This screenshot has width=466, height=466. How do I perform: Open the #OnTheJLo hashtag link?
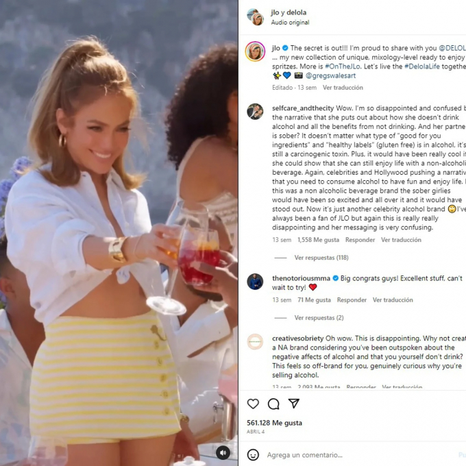pos(343,66)
